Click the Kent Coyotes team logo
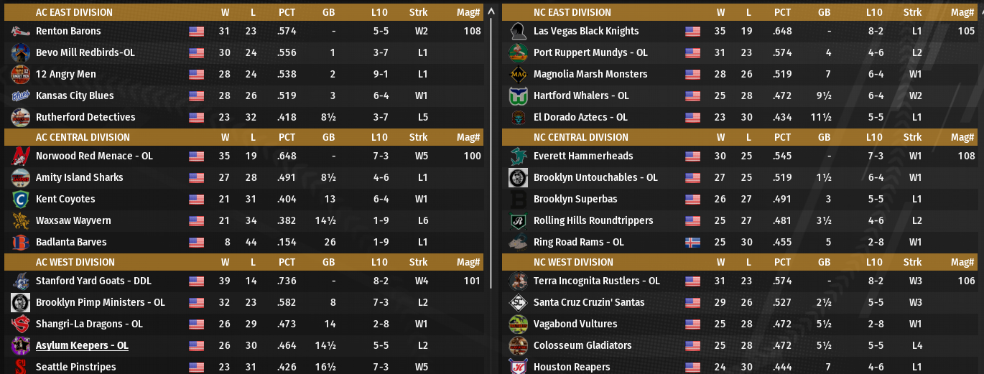 20,200
